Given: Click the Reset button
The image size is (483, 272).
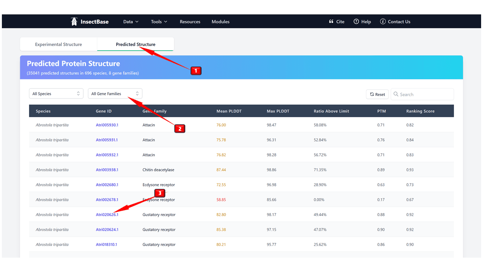Looking at the screenshot, I should pos(377,94).
